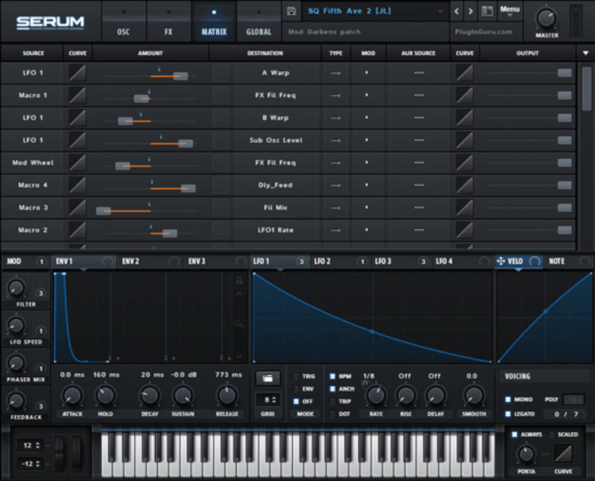Screen dimensions: 595x481
Task: Click output curve icon in Fil Mix row
Action: [464, 208]
